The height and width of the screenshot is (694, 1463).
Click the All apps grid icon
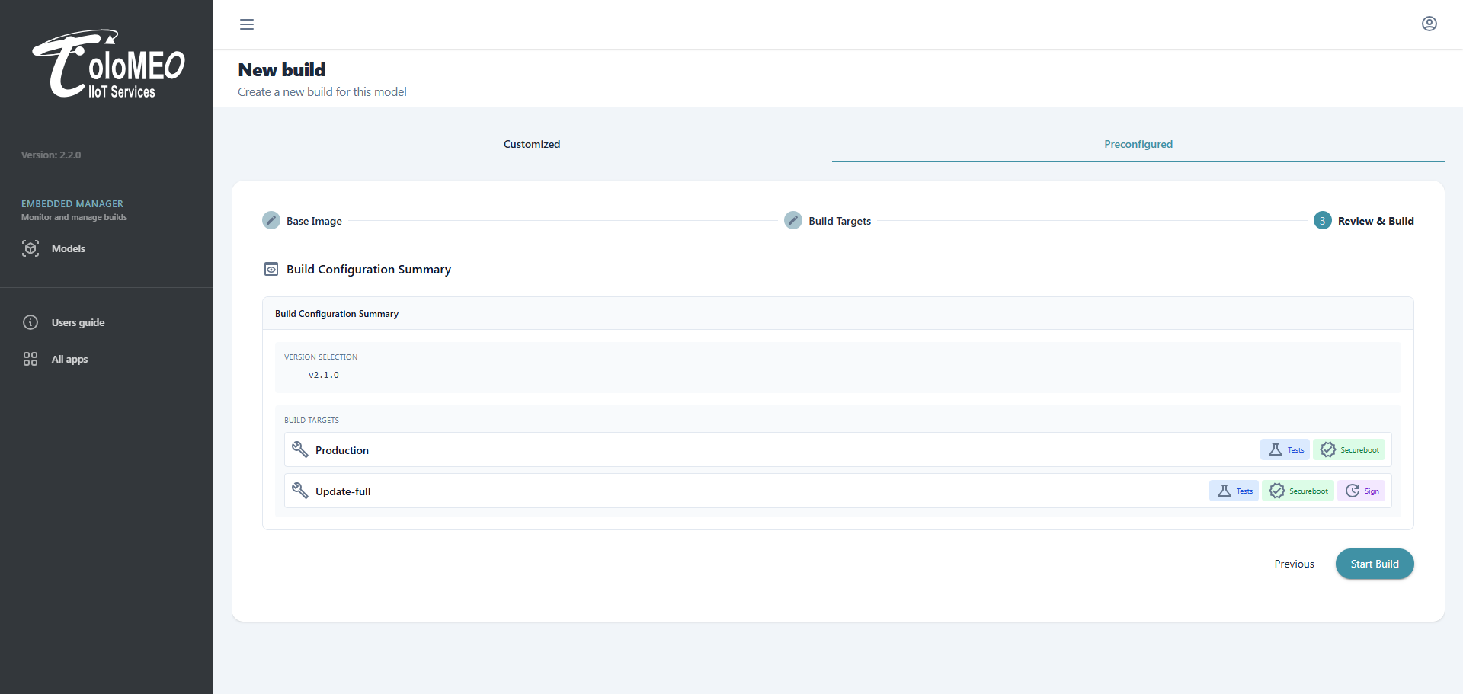(30, 359)
